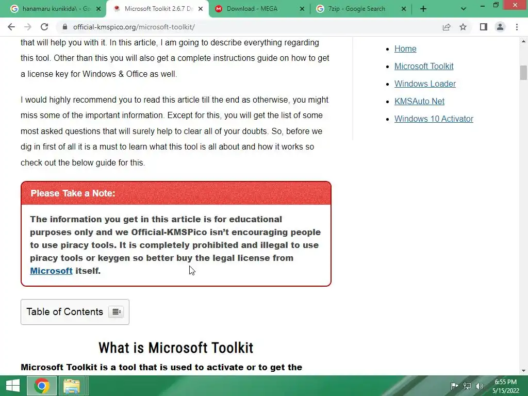The height and width of the screenshot is (396, 528).
Task: Minimize the Chrome window
Action: [x=483, y=5]
